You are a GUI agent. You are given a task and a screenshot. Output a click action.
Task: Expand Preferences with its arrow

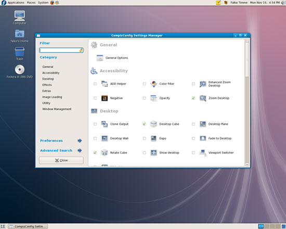click(x=80, y=141)
